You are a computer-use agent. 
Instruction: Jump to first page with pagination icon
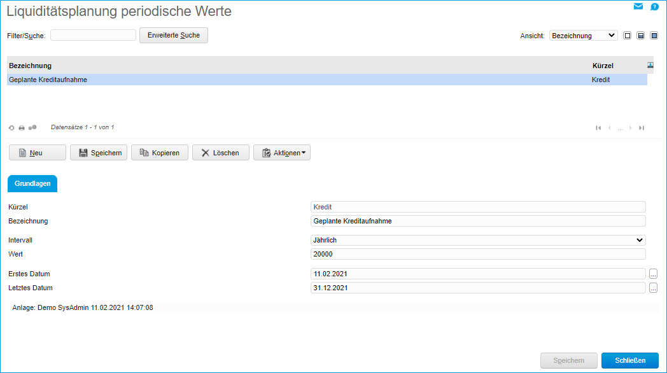(598, 127)
